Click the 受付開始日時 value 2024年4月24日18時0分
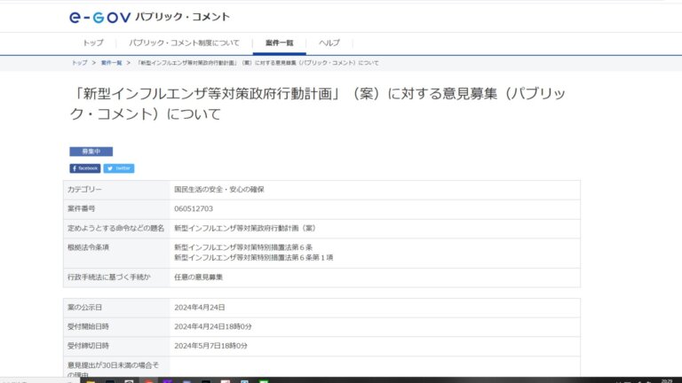 pos(213,326)
